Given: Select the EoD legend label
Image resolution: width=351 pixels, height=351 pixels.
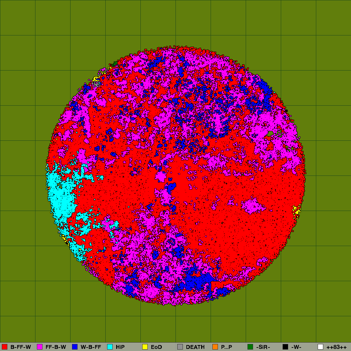Looking at the screenshot, I should pos(156,347).
